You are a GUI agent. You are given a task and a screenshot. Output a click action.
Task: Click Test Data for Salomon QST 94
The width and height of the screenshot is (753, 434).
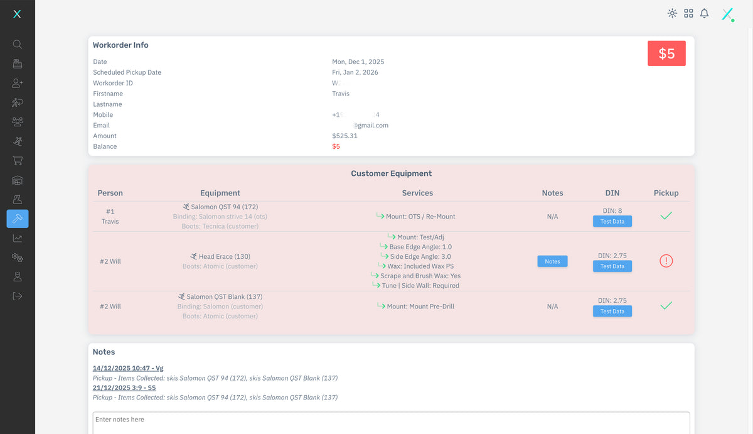[612, 221]
